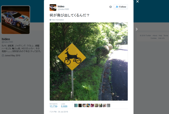Open the Cookies footer link
Screen dimensions: 169x114
tap(153, 38)
